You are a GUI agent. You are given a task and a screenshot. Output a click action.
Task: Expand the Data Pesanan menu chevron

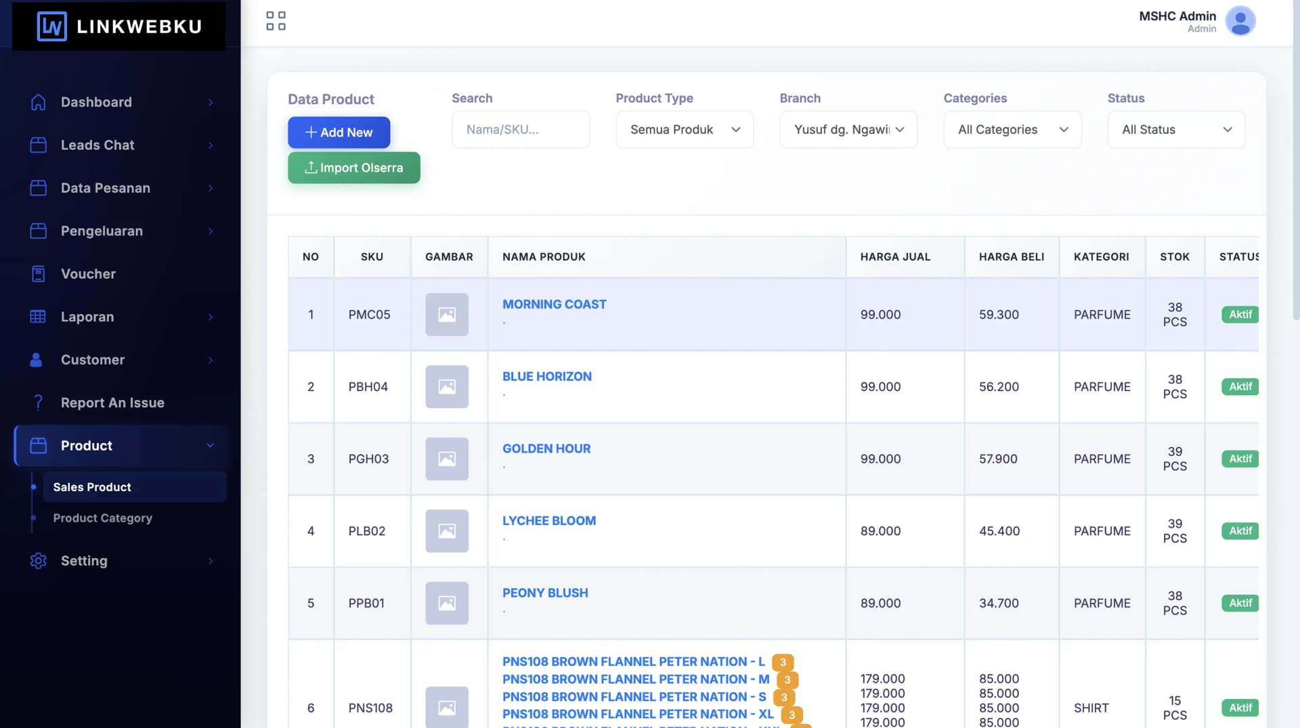pos(211,188)
